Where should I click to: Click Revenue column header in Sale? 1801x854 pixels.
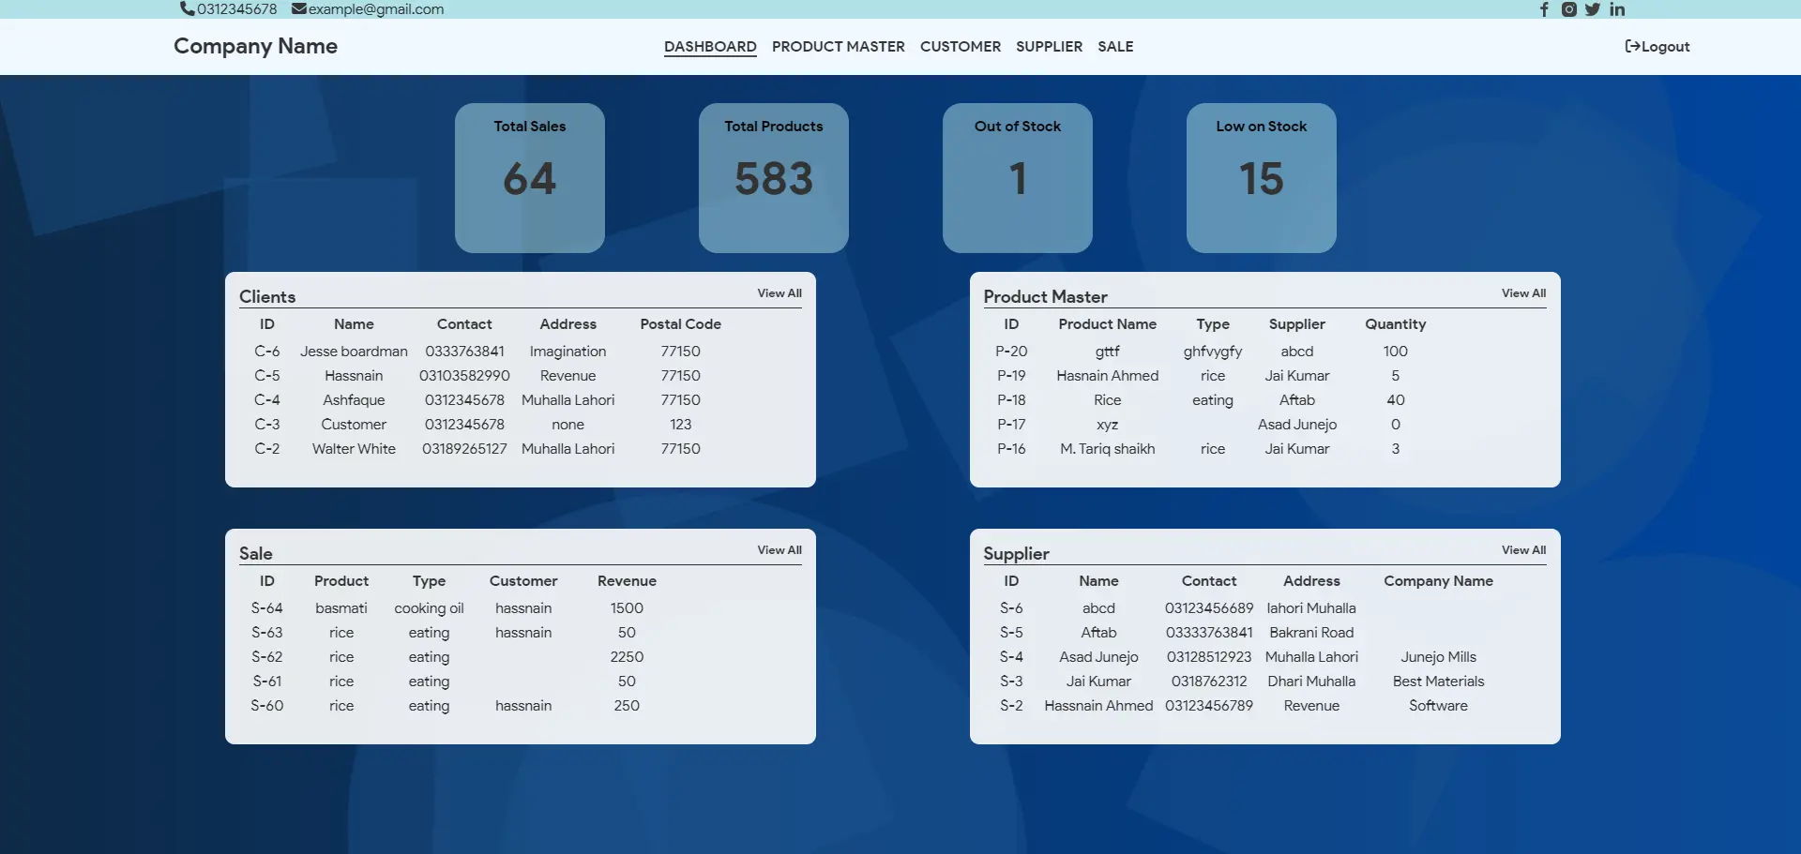pyautogui.click(x=627, y=581)
